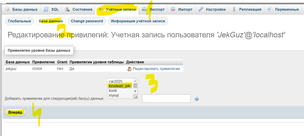The width and height of the screenshot is (304, 136).
Task: Open the Репликация tab
Action: tap(246, 9)
